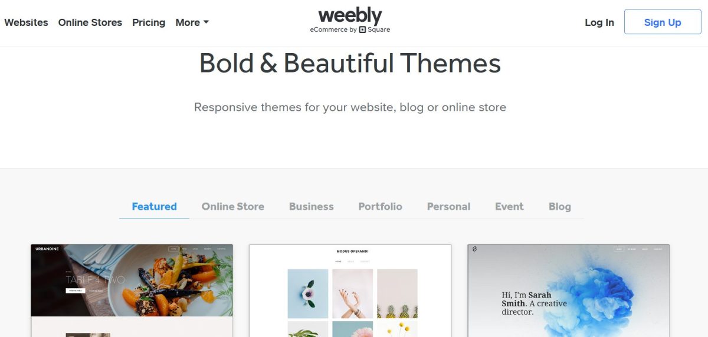The image size is (708, 337).
Task: Click the Bold & Beautiful Themes heading
Action: (350, 64)
